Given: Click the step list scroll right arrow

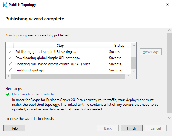Looking at the screenshot, I should coord(129,76).
